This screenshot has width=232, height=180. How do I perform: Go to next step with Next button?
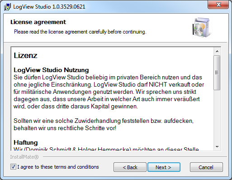coord(164,167)
